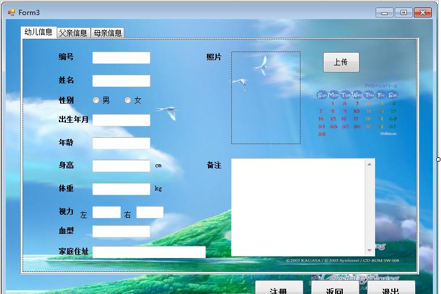
Task: Click the 编号 label
Action: tap(66, 57)
